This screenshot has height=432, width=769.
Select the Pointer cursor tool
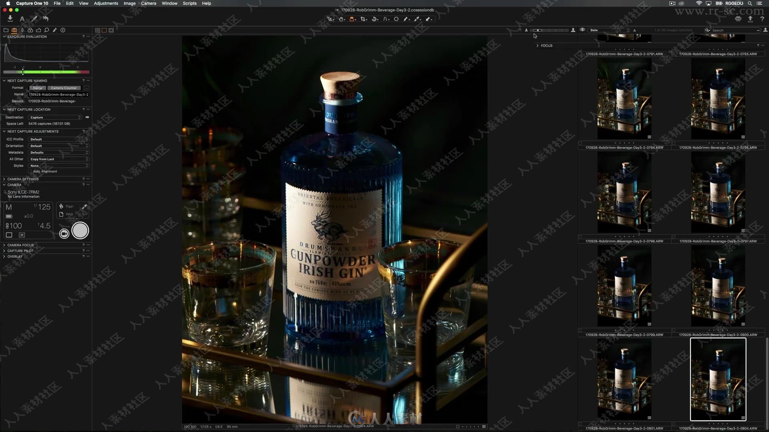pyautogui.click(x=330, y=19)
